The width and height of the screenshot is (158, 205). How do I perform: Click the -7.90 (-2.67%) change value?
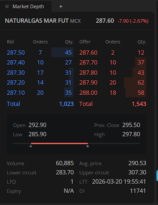click(133, 21)
